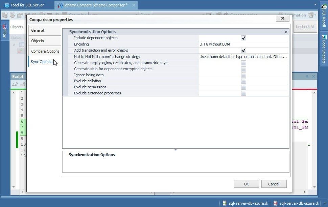Toggle Include dependent objects checkbox
Image resolution: width=328 pixels, height=207 pixels.
243,38
